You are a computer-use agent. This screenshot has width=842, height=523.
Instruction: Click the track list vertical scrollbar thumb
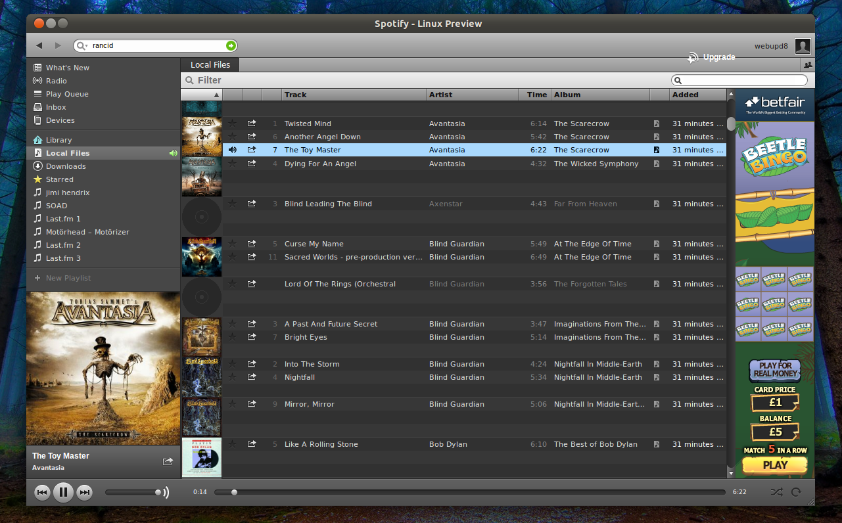(731, 124)
